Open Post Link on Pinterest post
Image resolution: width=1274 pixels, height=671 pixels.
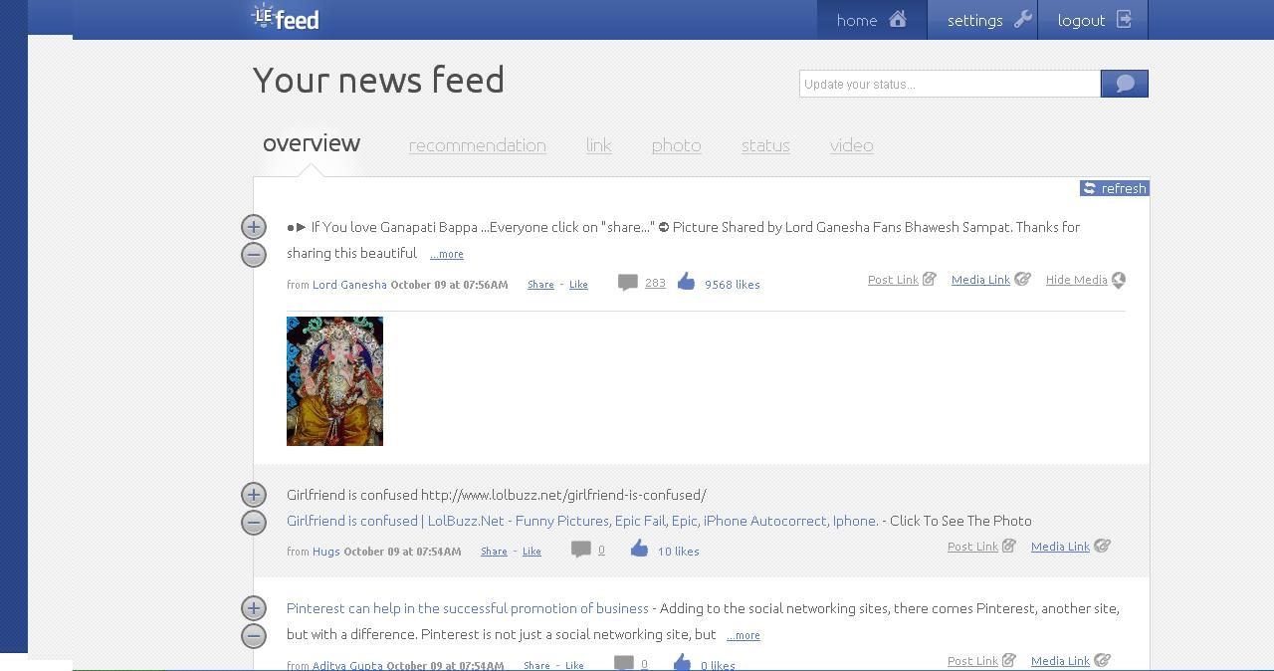coord(981,661)
